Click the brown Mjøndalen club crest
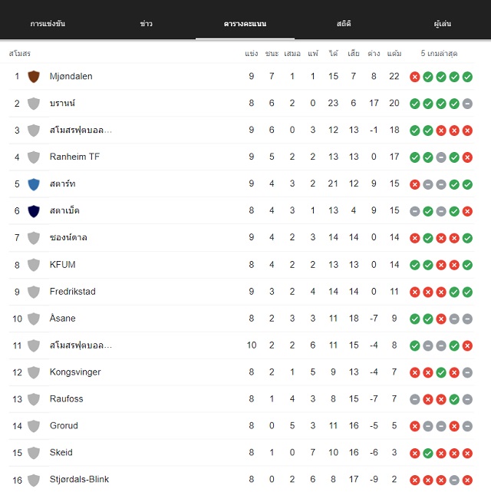 [x=34, y=77]
